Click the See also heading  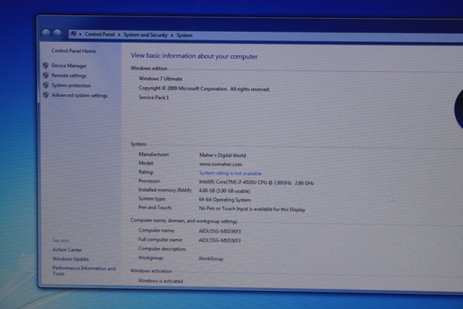click(x=61, y=240)
